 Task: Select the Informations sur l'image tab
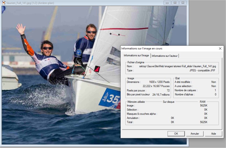point(136,56)
